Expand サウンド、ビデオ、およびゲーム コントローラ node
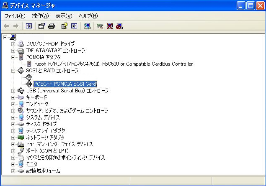Screen dimensions: 266x186 [x=13, y=111]
